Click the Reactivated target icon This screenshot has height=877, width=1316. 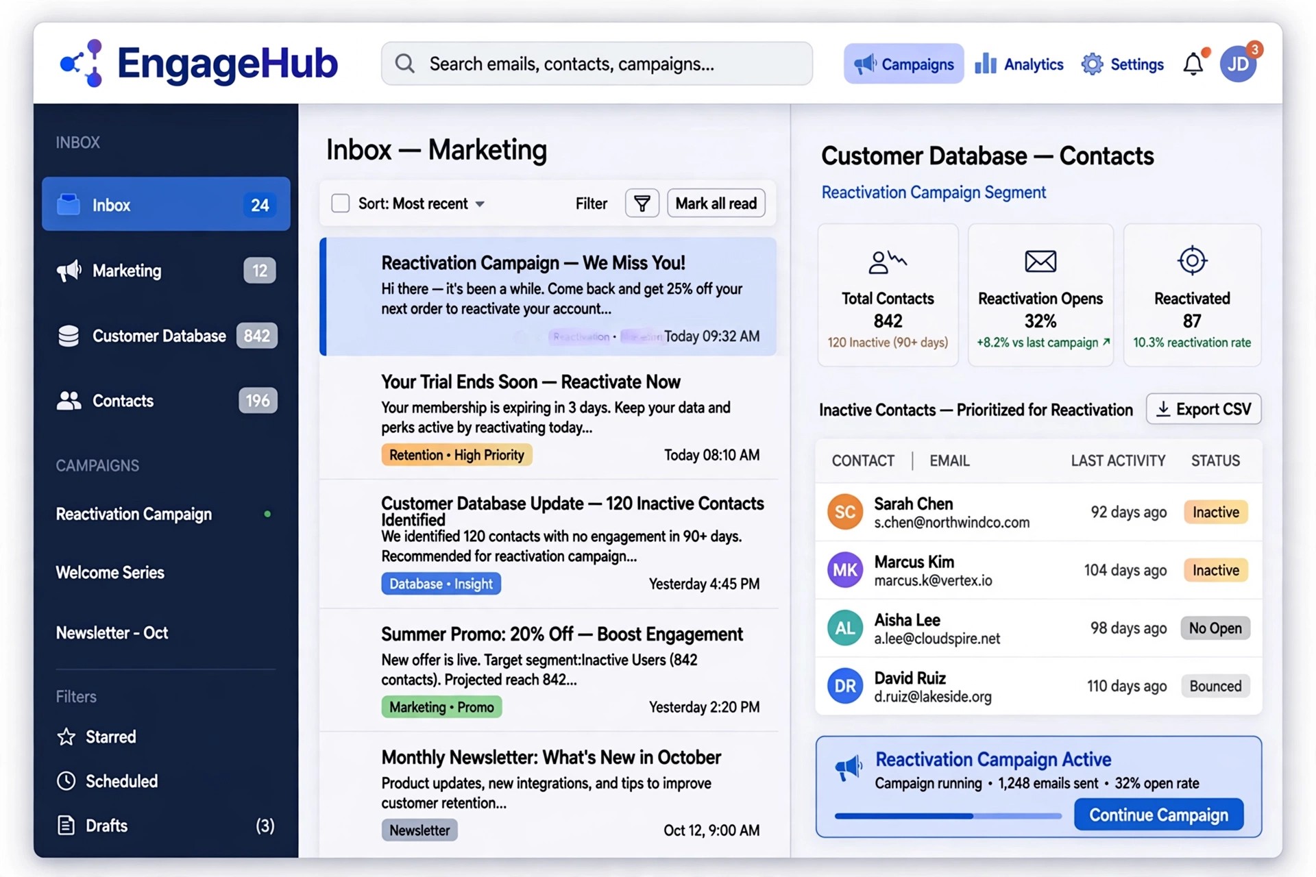point(1192,260)
